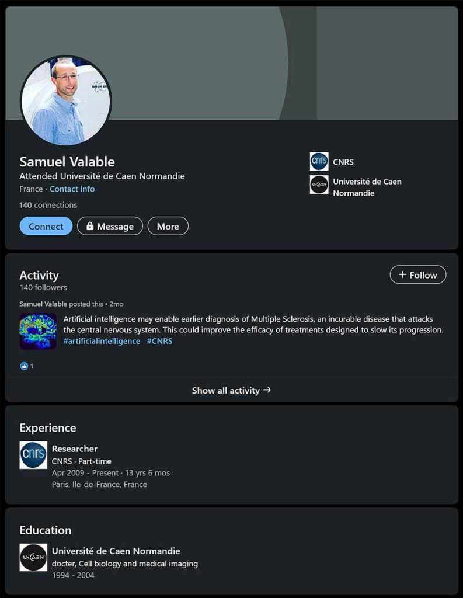Viewport: 463px width, 598px height.
Task: View the 140 connections list
Action: 48,205
